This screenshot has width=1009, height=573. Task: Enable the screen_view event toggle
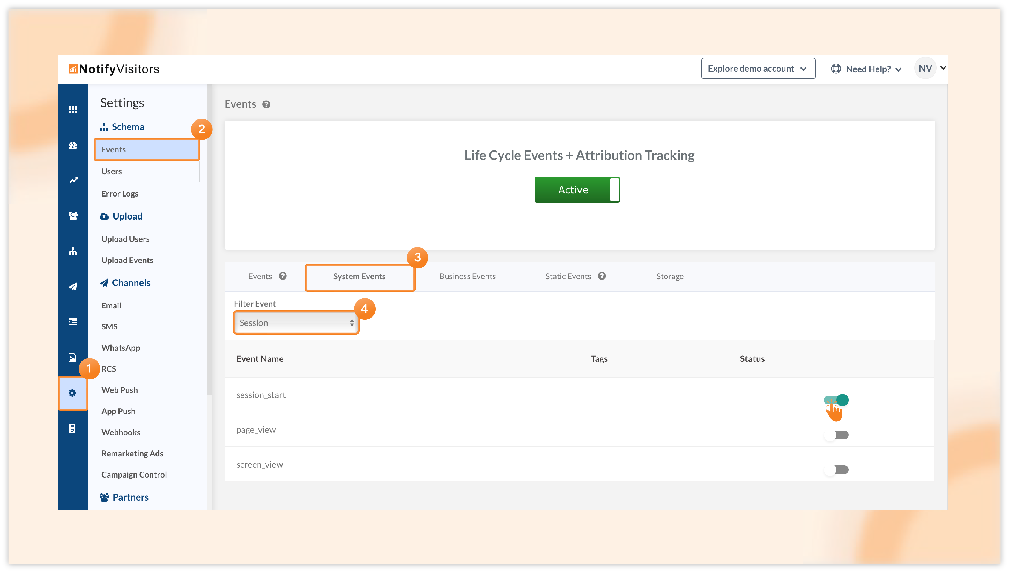coord(836,470)
